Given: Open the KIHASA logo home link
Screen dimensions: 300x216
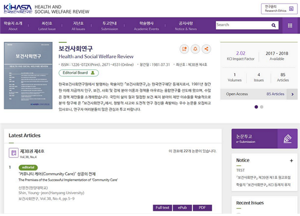Looking at the screenshot, I should click(x=18, y=9).
